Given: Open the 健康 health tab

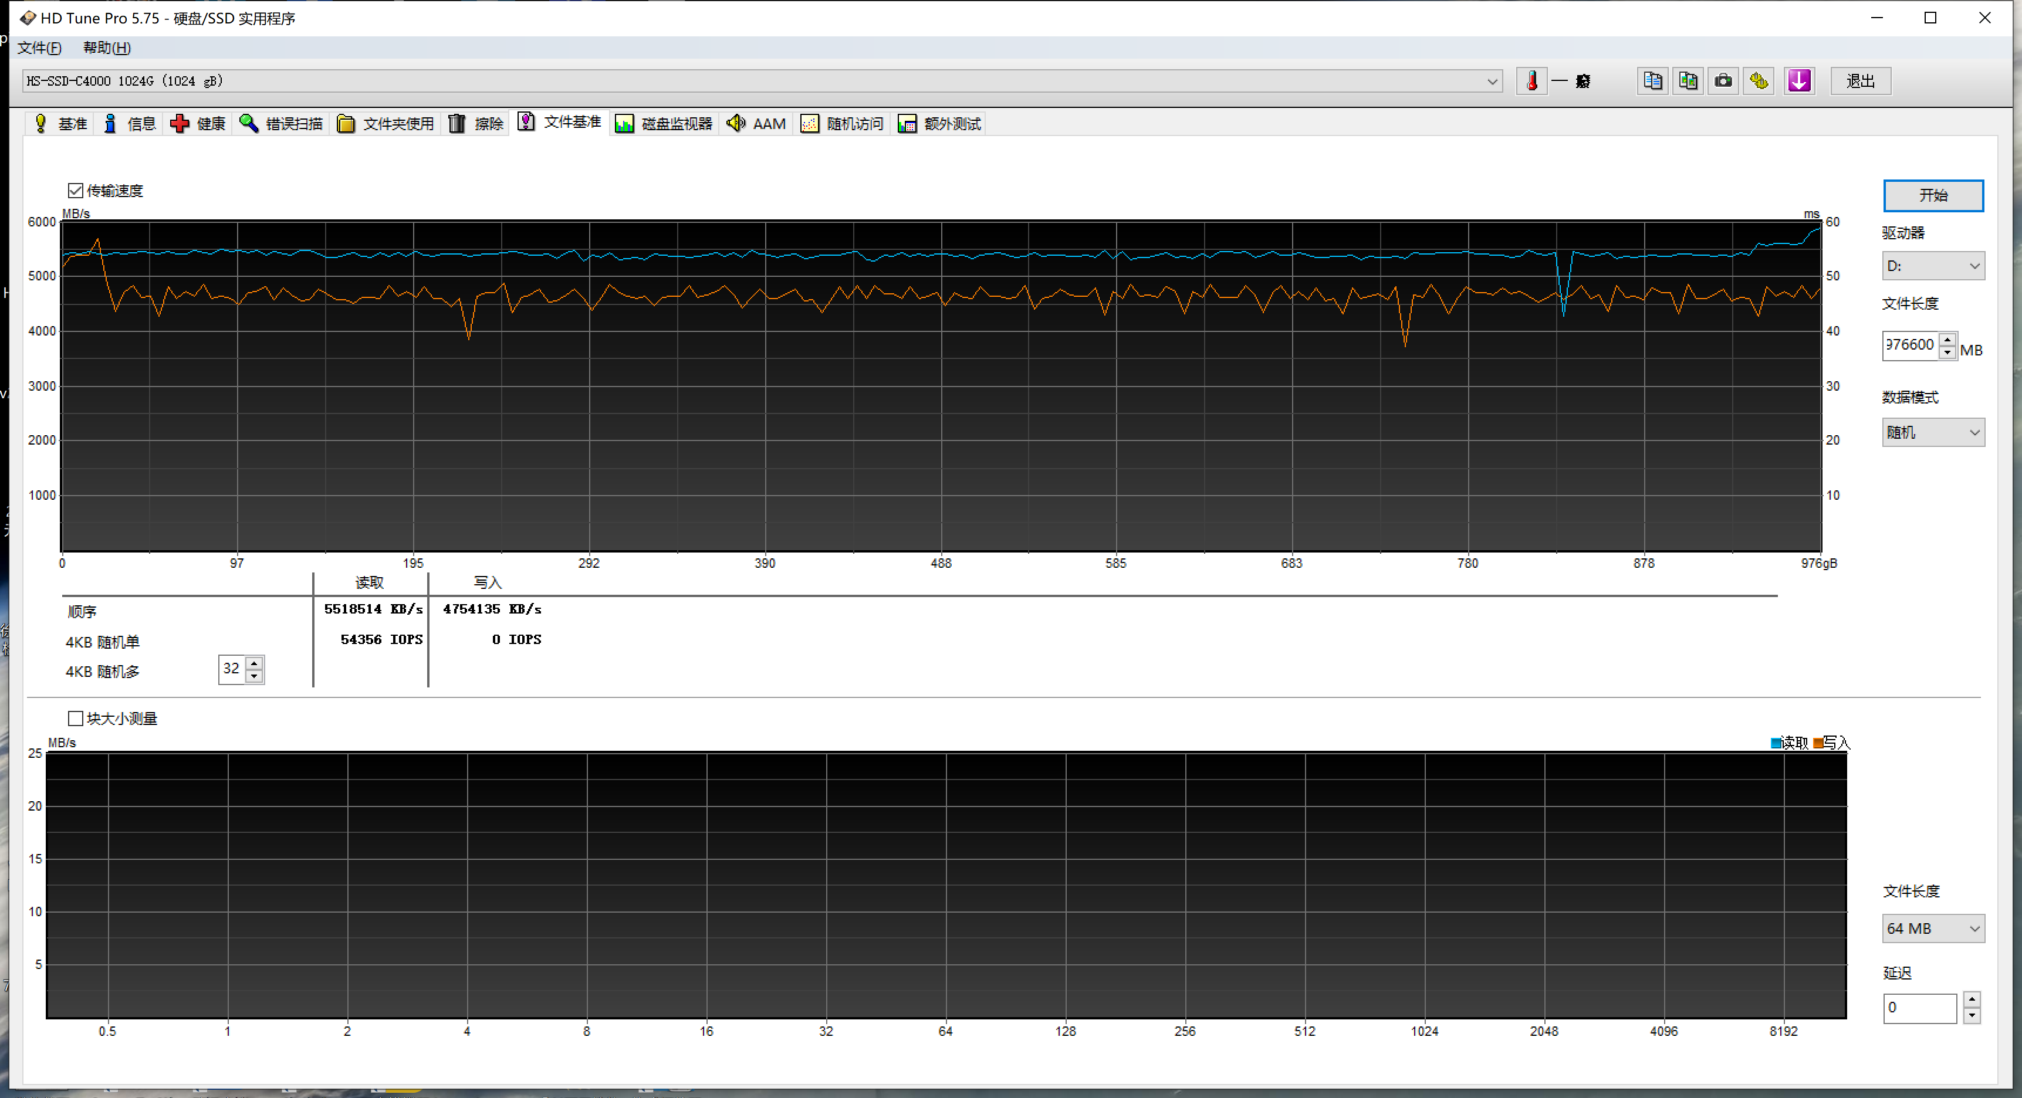Looking at the screenshot, I should click(x=198, y=124).
